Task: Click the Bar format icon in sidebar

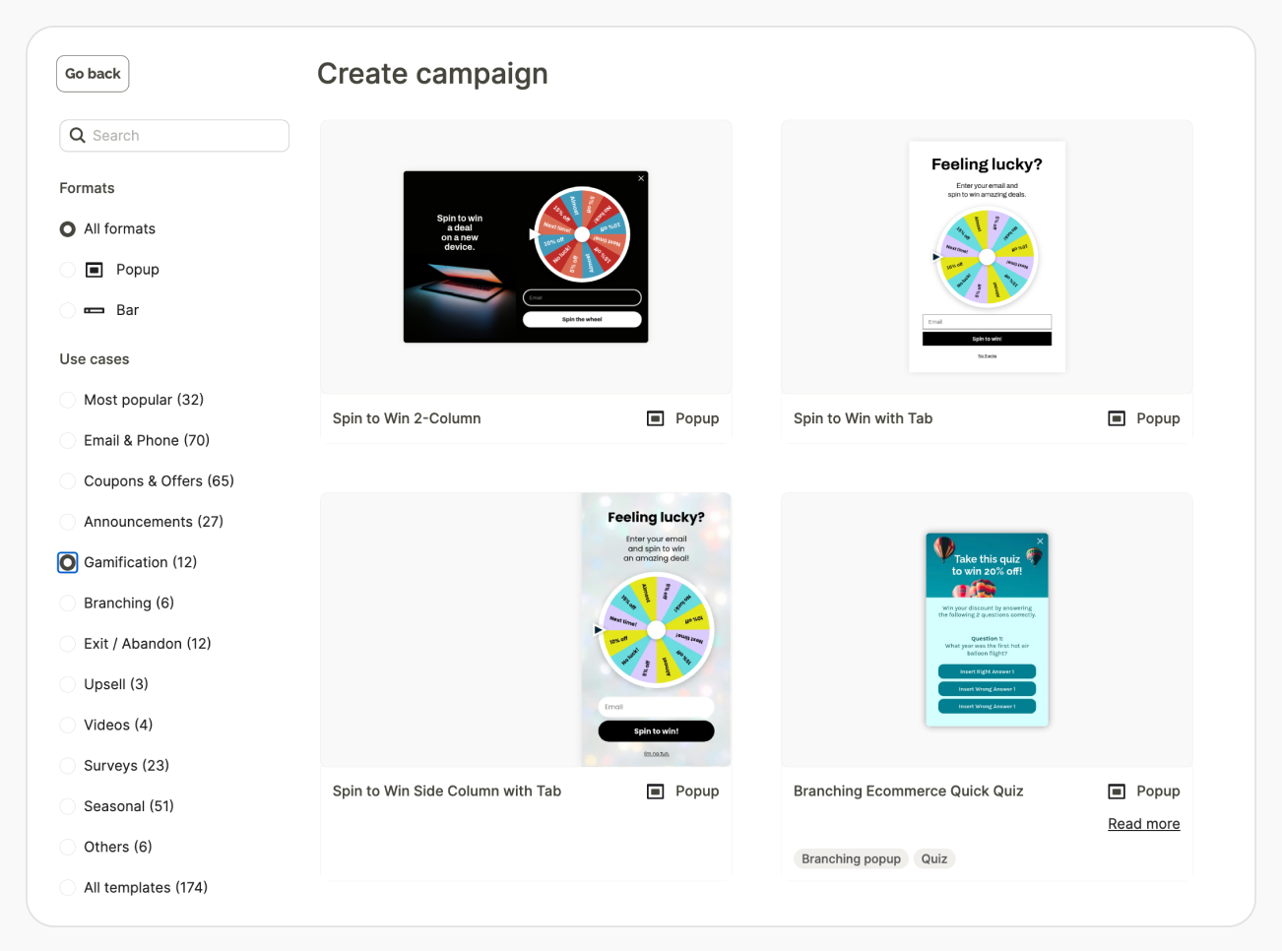Action: pyautogui.click(x=95, y=310)
